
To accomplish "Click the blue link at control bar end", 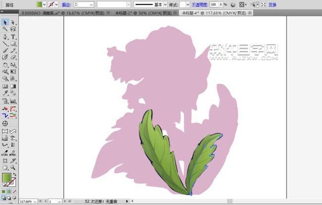I will click(x=272, y=4).
